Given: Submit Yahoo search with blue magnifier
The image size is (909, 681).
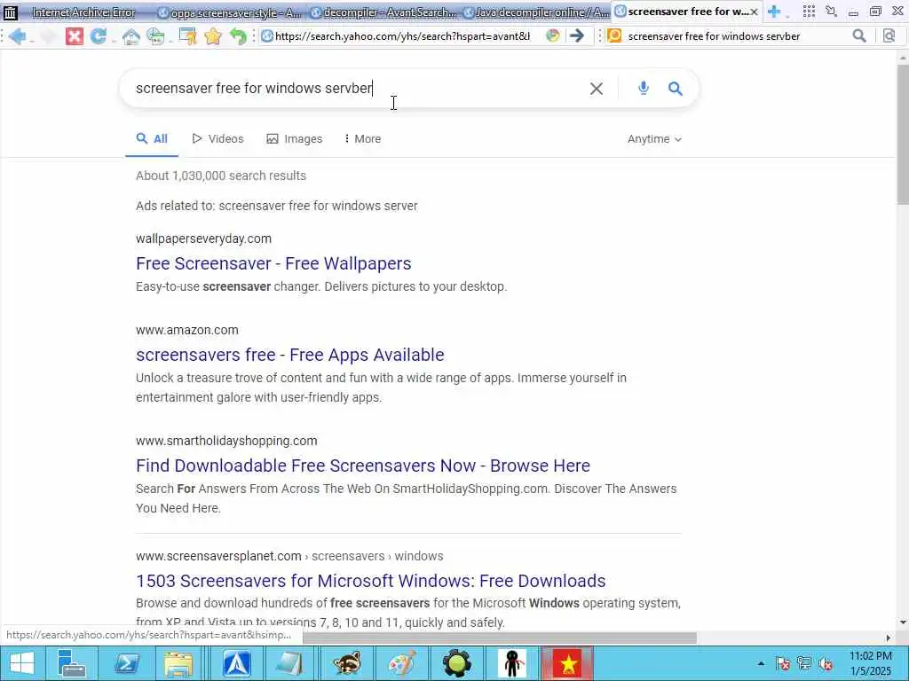Looking at the screenshot, I should [x=675, y=89].
